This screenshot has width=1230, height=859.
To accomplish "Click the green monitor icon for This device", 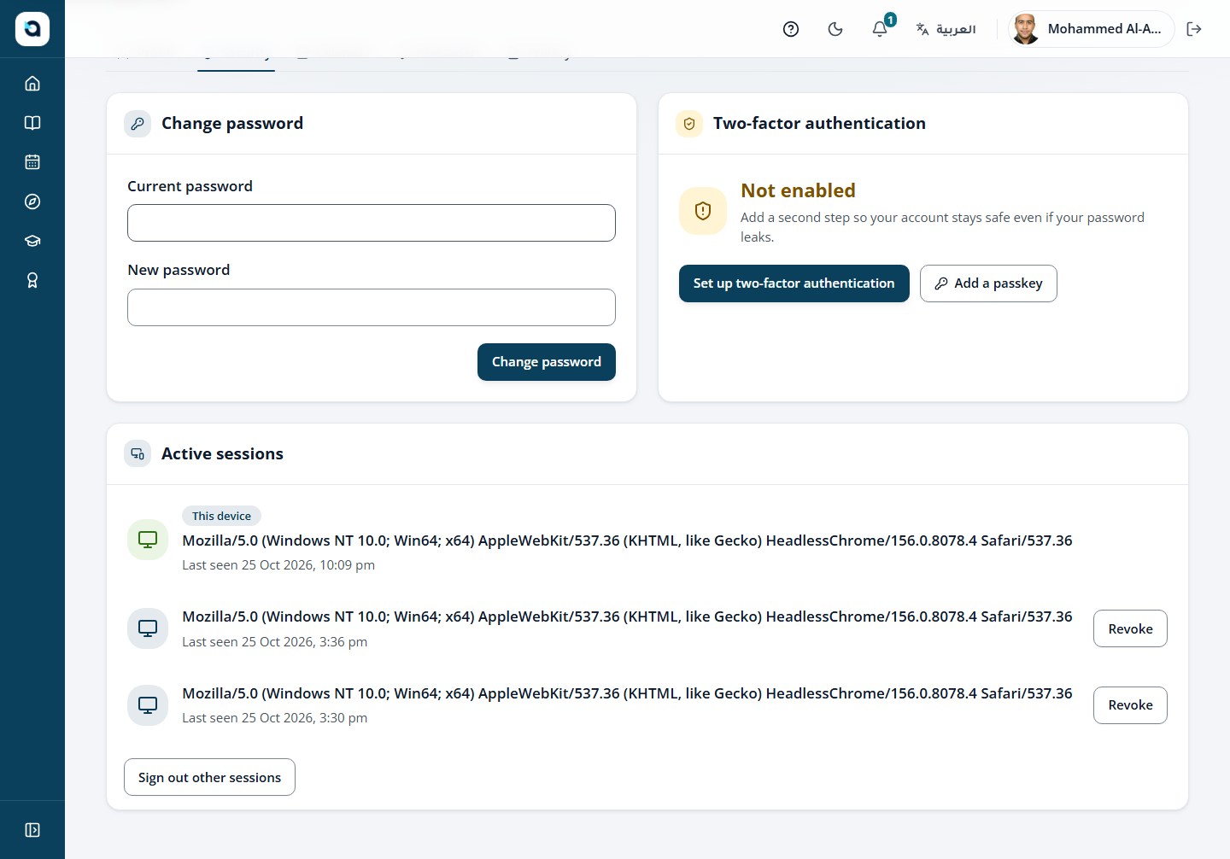I will 148,540.
